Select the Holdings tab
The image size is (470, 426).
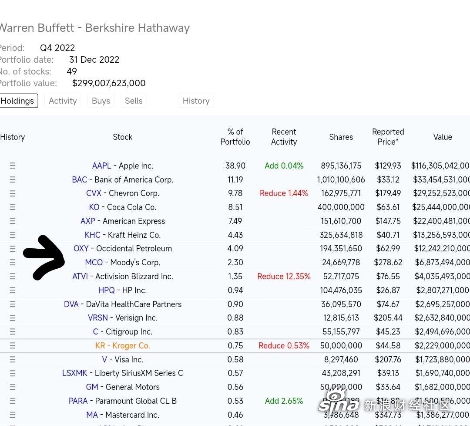(18, 101)
